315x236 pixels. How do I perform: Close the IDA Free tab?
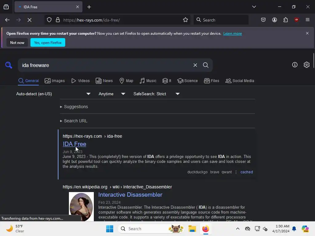click(78, 7)
